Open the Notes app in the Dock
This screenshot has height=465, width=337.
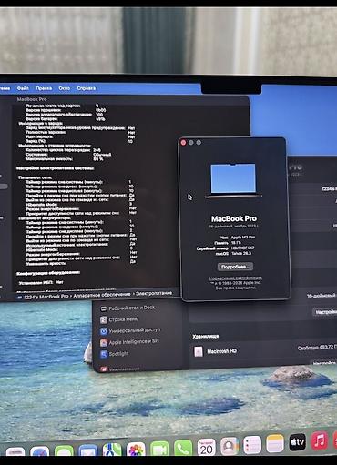[x=275, y=443]
